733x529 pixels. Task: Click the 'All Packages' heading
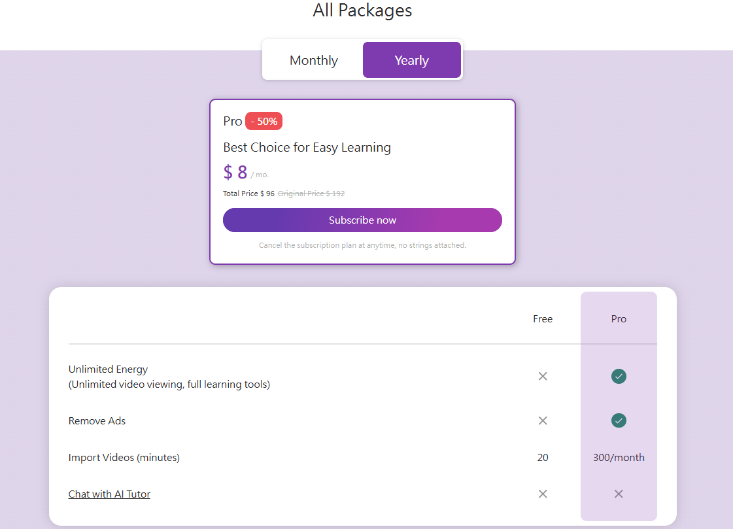click(x=362, y=10)
